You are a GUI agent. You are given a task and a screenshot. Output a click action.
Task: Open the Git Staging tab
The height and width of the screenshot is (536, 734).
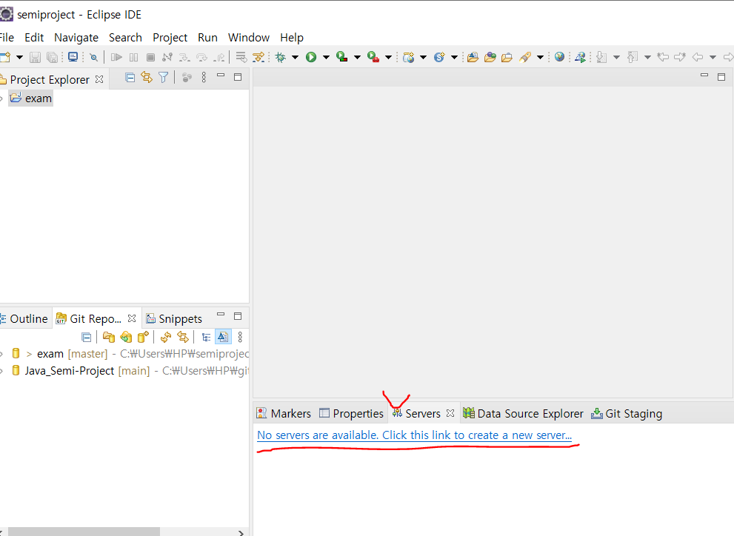pyautogui.click(x=627, y=413)
